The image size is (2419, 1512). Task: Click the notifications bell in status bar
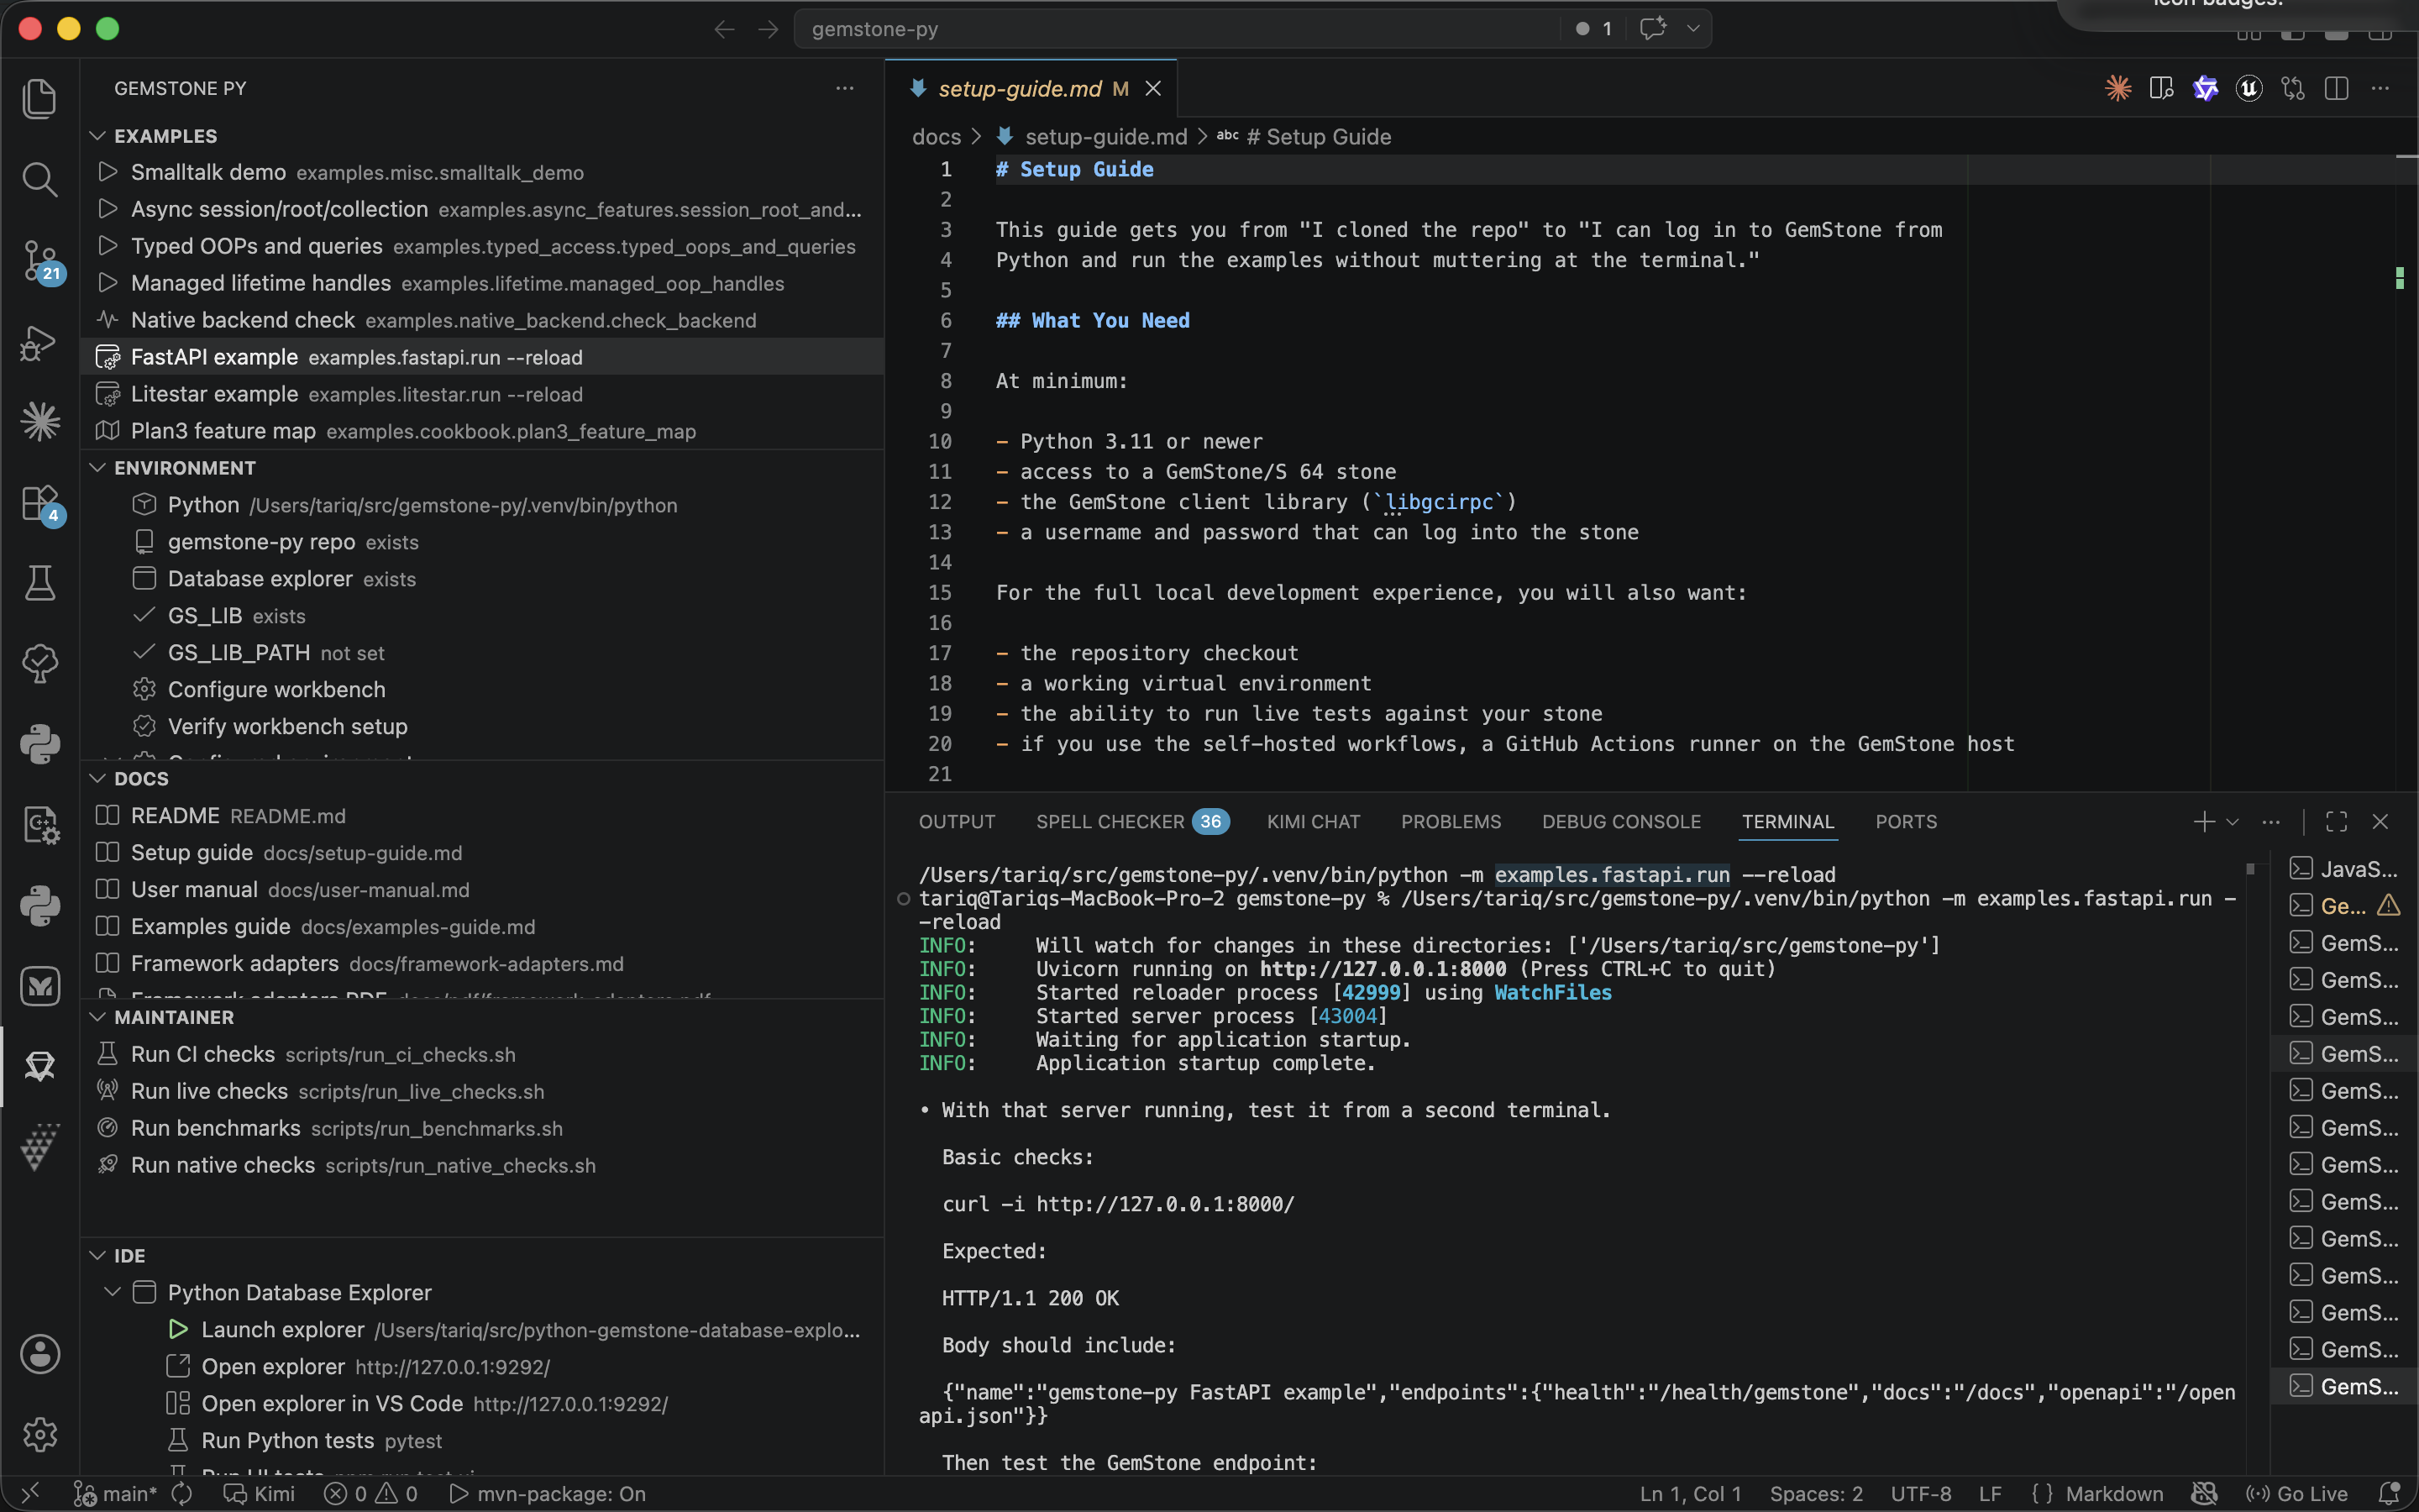[2389, 1494]
